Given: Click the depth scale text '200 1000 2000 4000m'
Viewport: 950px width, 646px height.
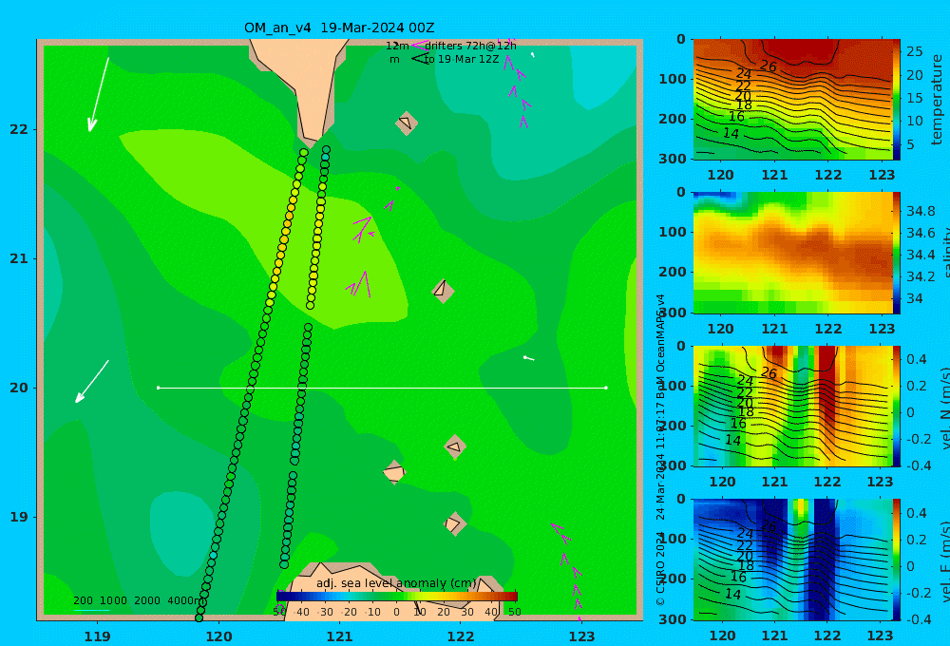Looking at the screenshot, I should pyautogui.click(x=138, y=600).
